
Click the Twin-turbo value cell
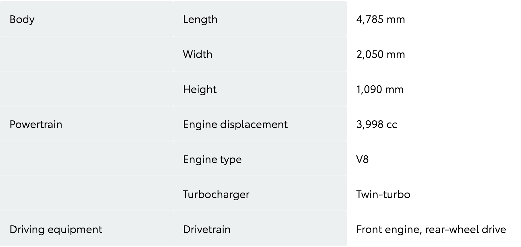pyautogui.click(x=383, y=194)
